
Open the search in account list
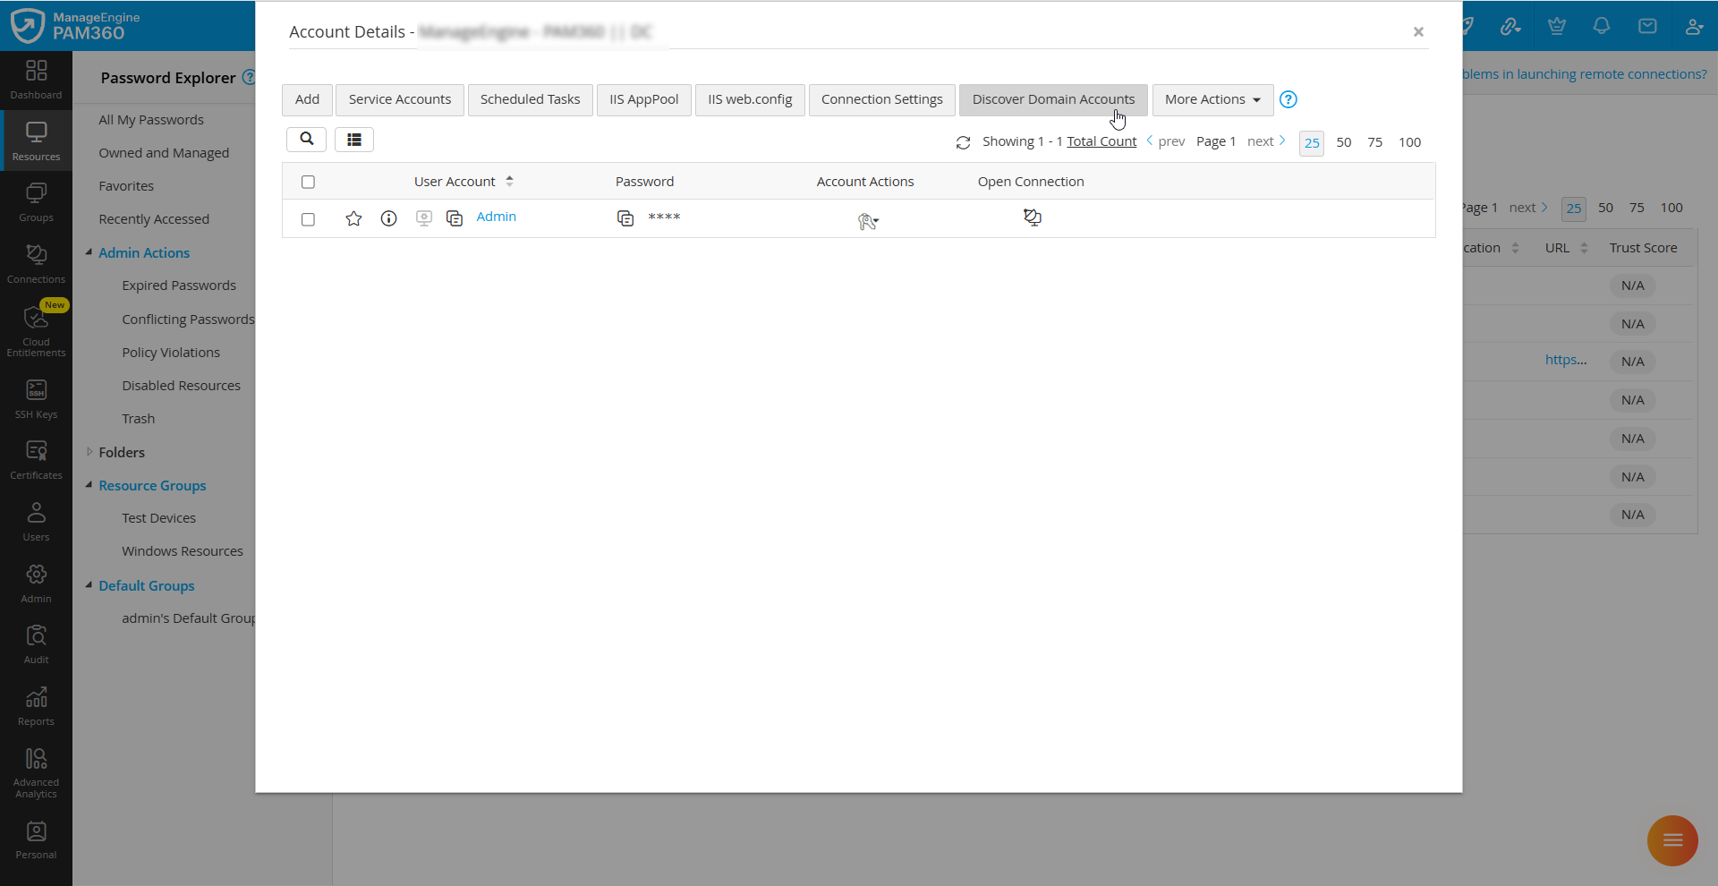tap(306, 140)
